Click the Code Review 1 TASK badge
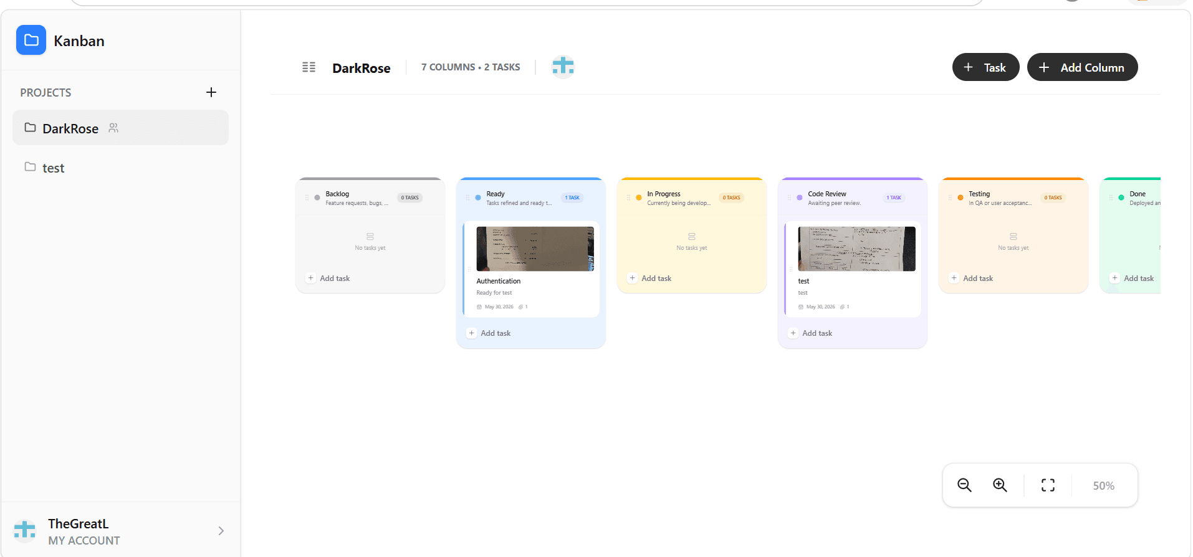 coord(894,198)
